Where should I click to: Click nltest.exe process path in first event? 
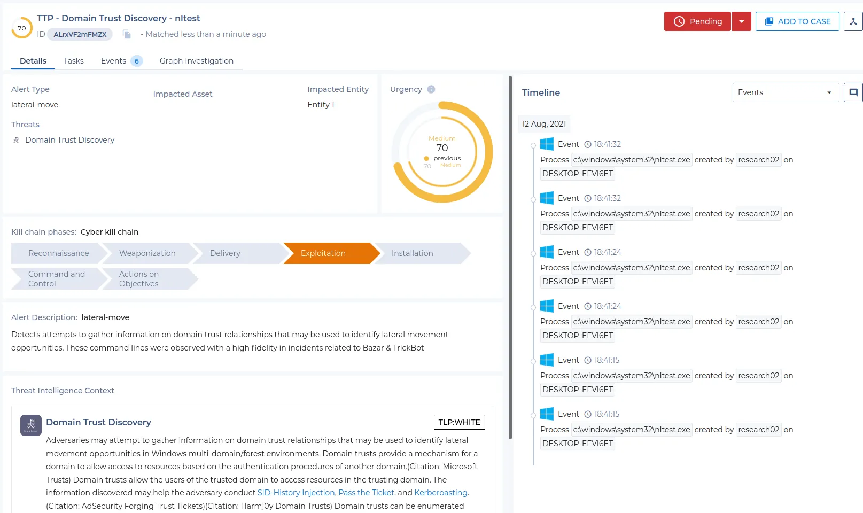[x=632, y=160]
